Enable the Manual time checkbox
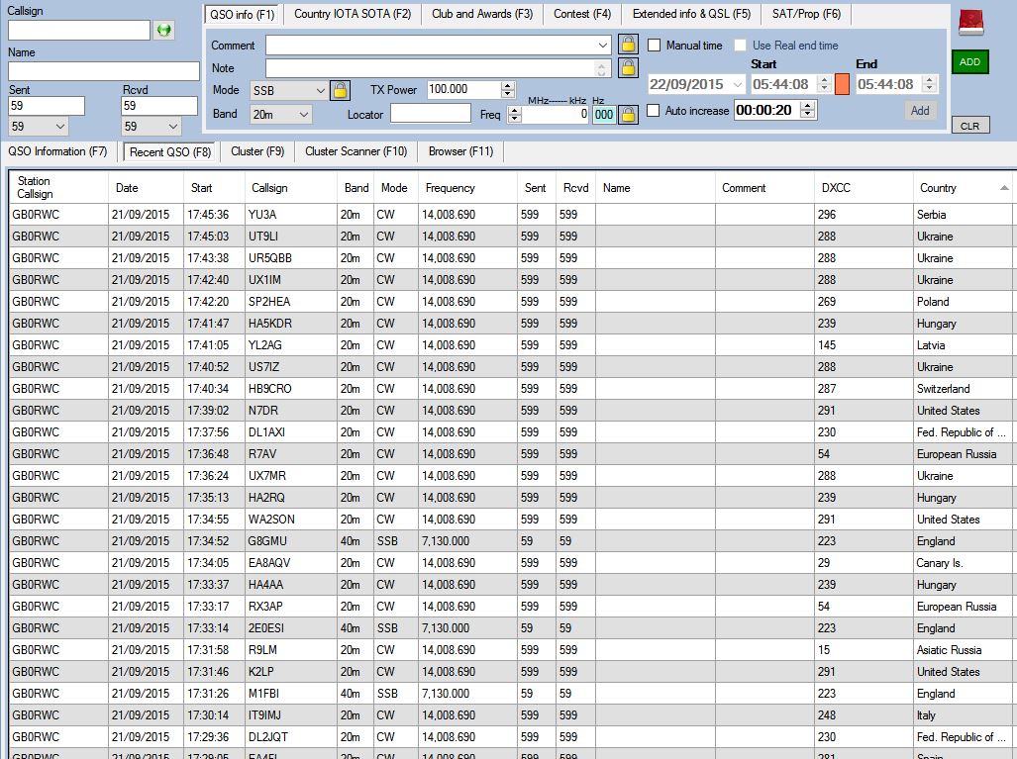Image resolution: width=1017 pixels, height=759 pixels. [655, 46]
